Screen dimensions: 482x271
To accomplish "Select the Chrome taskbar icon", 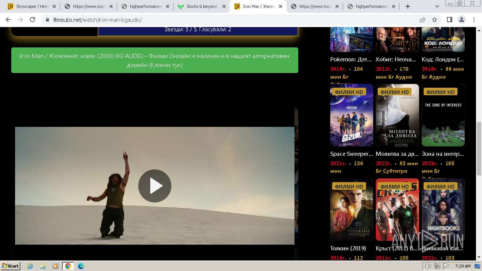I will pos(68,266).
